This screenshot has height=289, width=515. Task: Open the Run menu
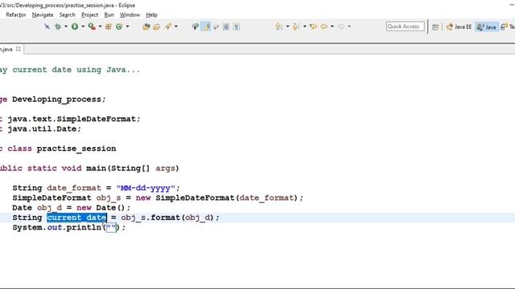pyautogui.click(x=109, y=14)
